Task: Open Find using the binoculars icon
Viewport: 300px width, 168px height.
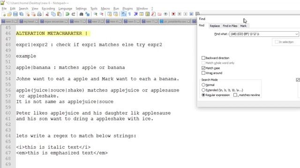Action: pos(81,14)
